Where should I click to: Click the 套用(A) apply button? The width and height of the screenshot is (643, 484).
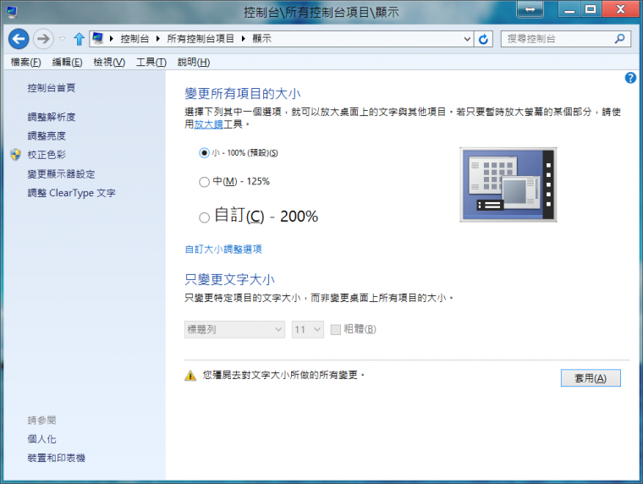[x=591, y=378]
